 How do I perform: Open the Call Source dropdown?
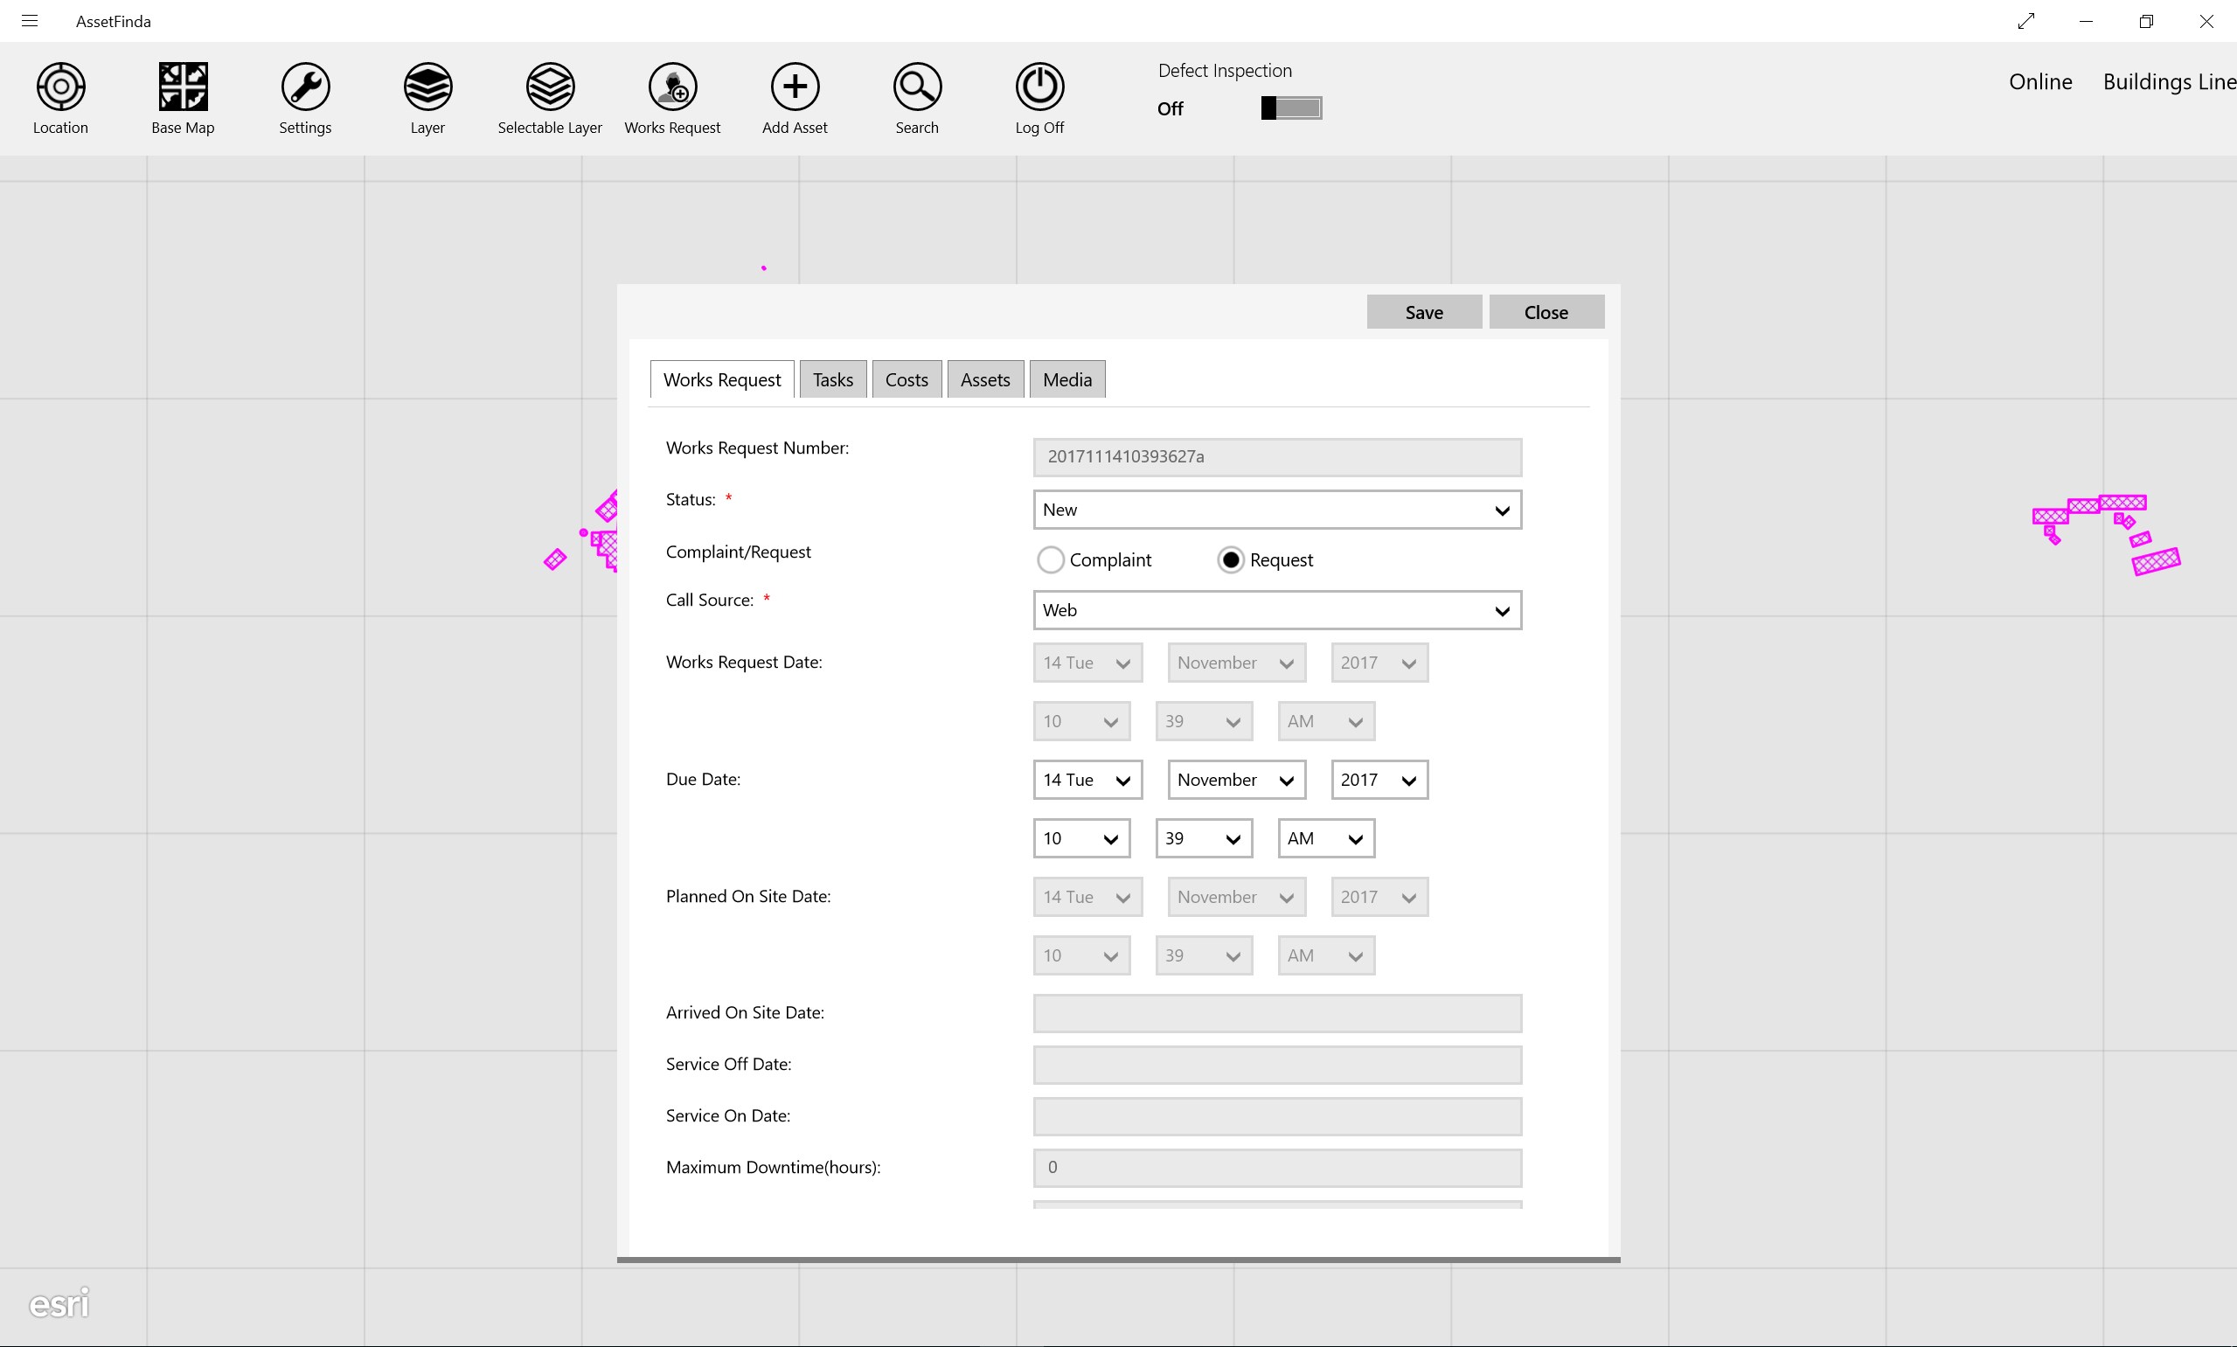click(x=1276, y=610)
